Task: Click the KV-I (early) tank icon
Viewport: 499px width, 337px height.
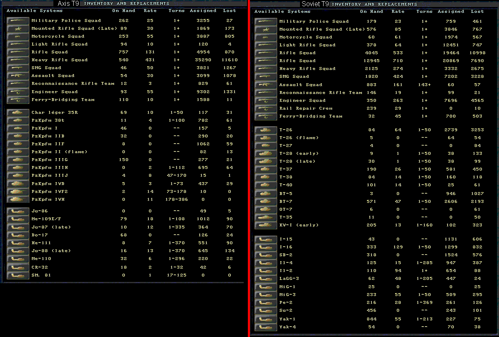Action: coord(266,225)
